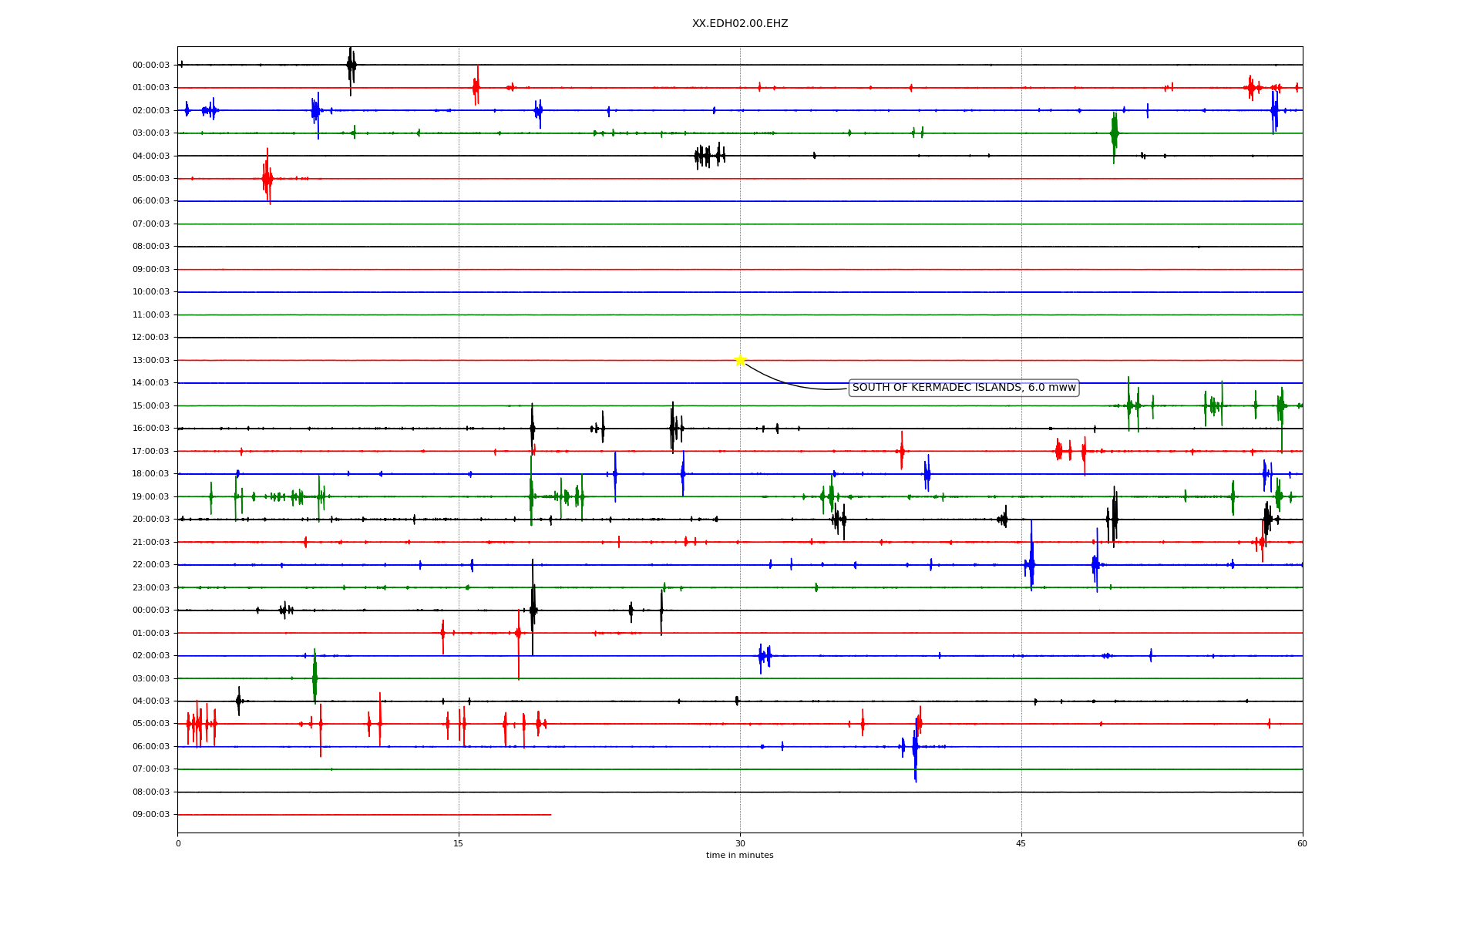Click x-axis tick label 15
Image resolution: width=1480 pixels, height=925 pixels.
[459, 844]
